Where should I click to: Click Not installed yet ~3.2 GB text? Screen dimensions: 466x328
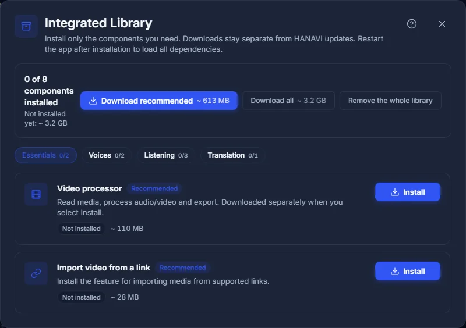point(46,119)
